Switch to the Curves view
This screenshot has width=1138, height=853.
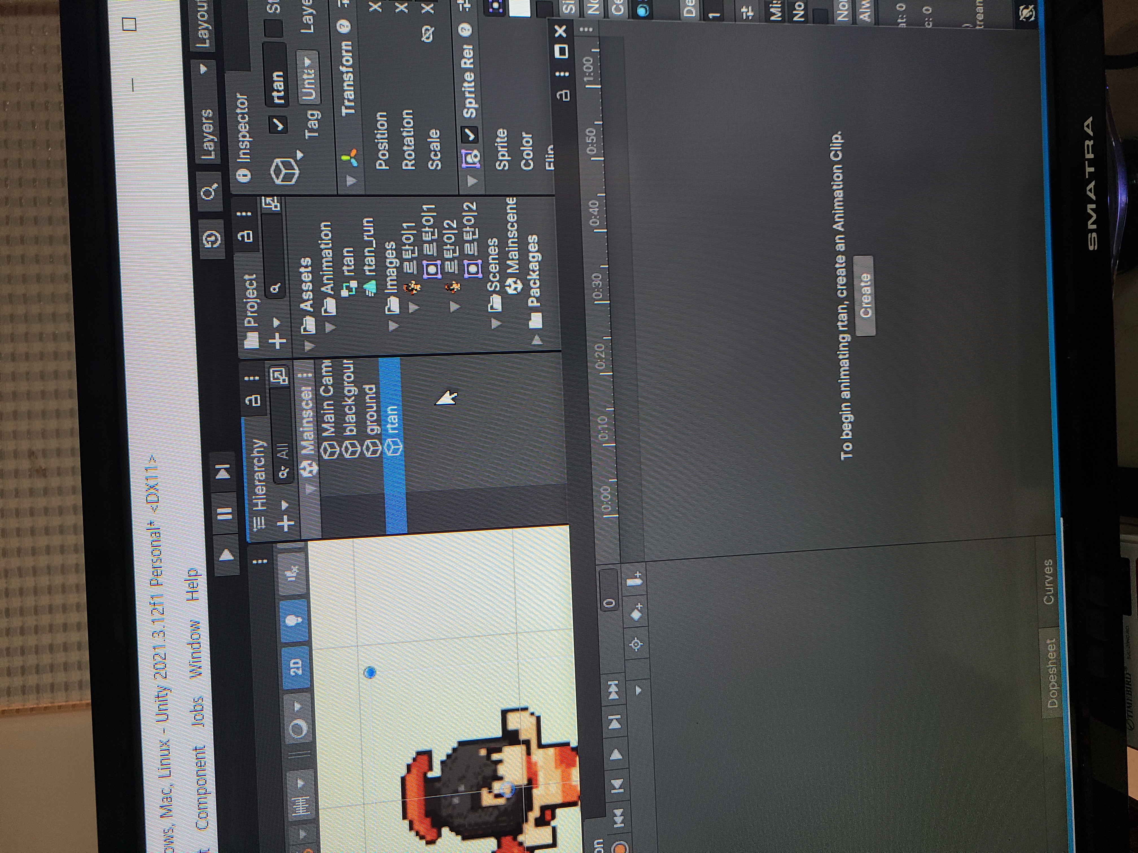[x=1047, y=582]
